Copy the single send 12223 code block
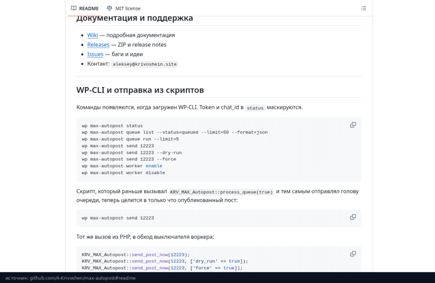Image resolution: width=435 pixels, height=283 pixels. (x=353, y=217)
